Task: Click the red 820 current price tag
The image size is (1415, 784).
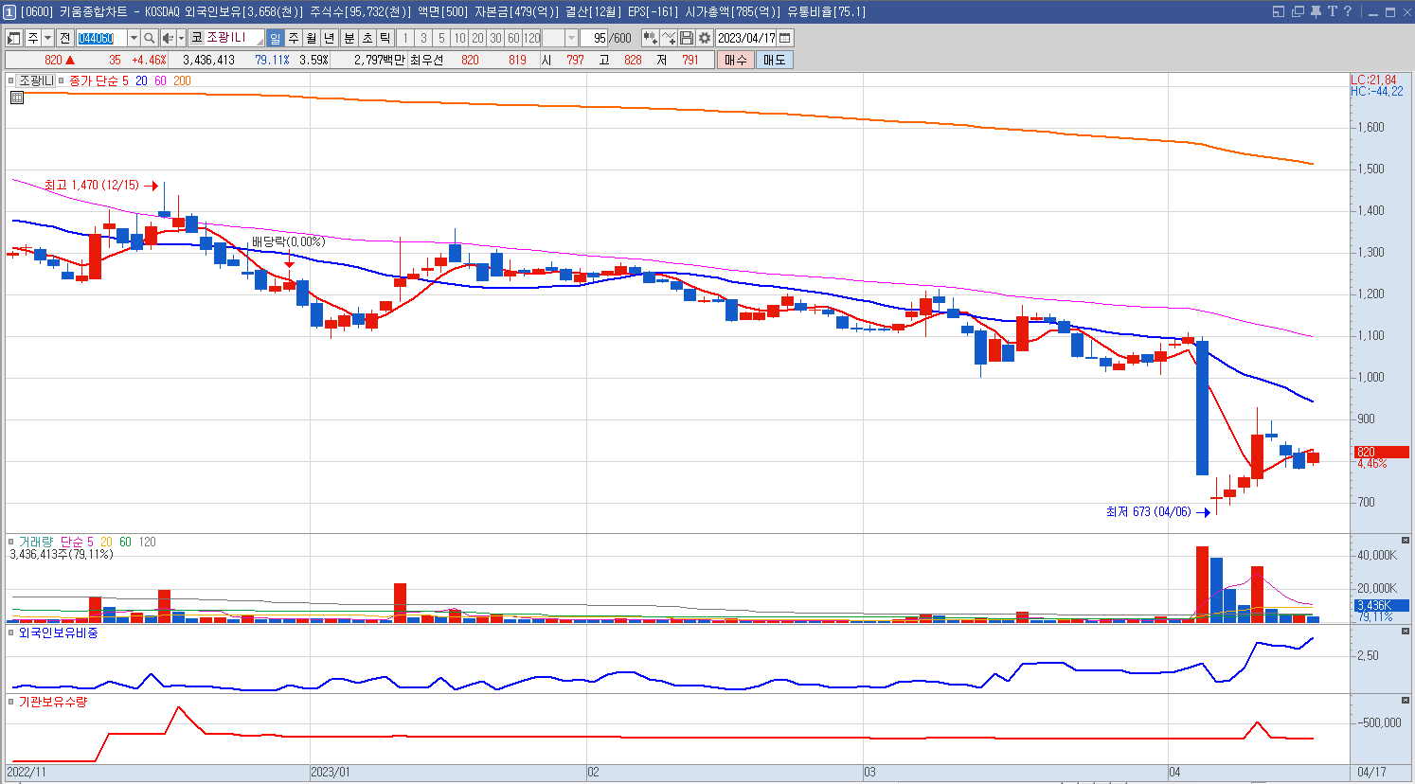Action: pos(1381,452)
